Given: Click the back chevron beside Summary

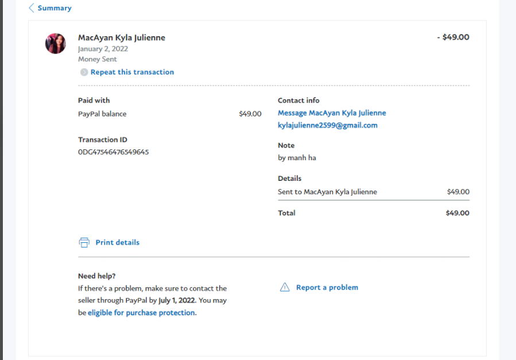Looking at the screenshot, I should click(x=31, y=8).
